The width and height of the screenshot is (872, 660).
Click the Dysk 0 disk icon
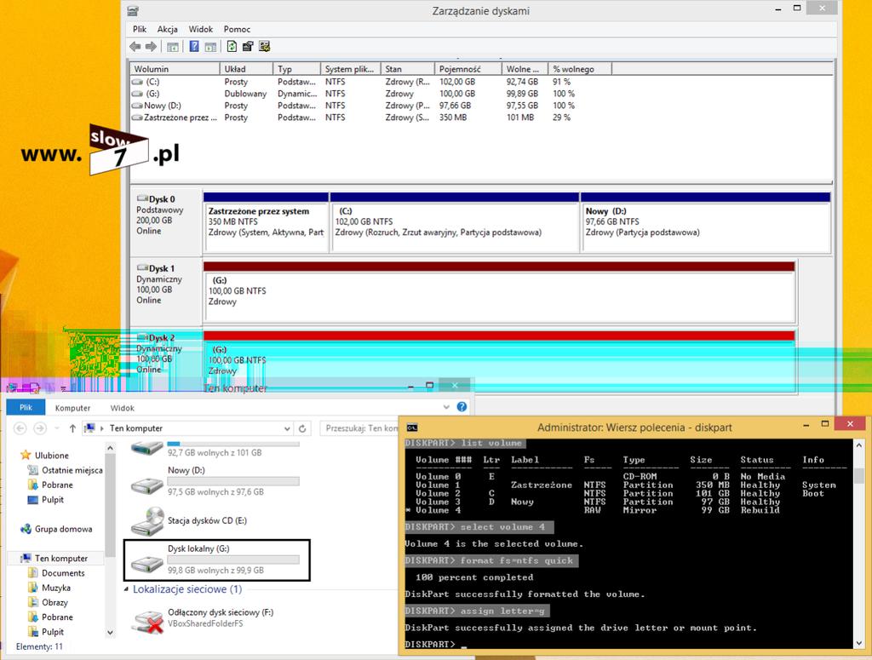pyautogui.click(x=142, y=198)
